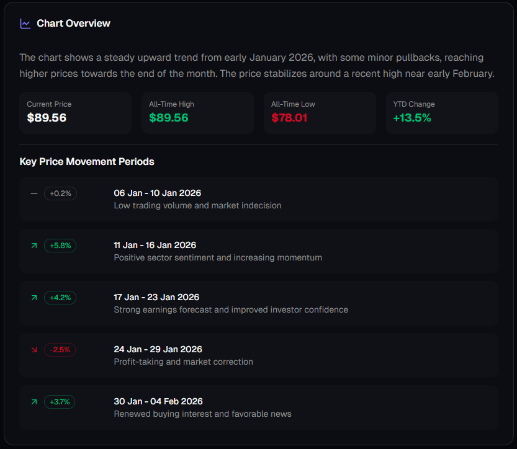Click the green All-Time High value $89.56
The width and height of the screenshot is (517, 449).
[168, 117]
